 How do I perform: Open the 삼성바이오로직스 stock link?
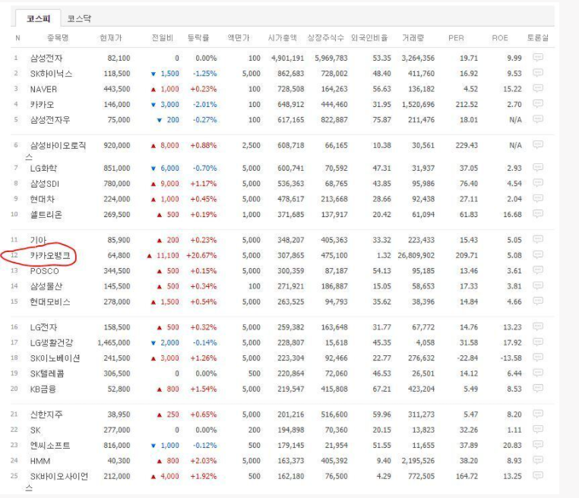[x=55, y=151]
